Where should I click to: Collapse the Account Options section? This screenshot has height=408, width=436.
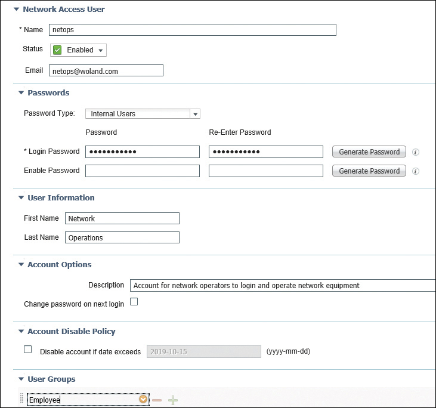click(21, 265)
